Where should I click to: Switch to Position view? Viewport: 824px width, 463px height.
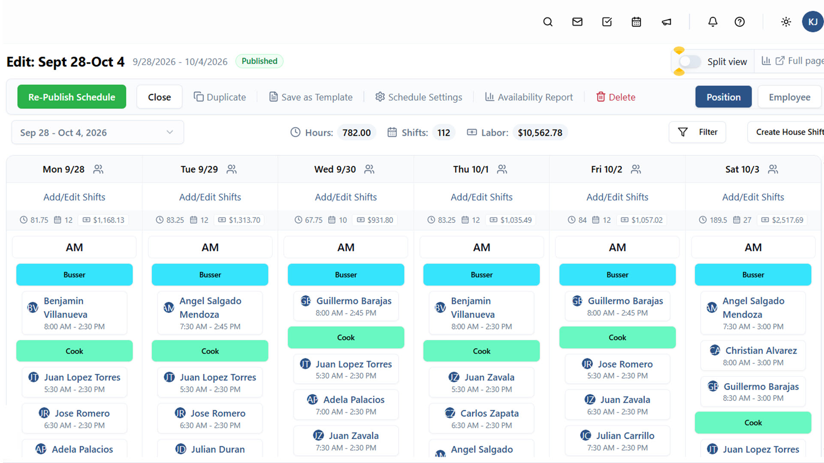click(x=723, y=97)
